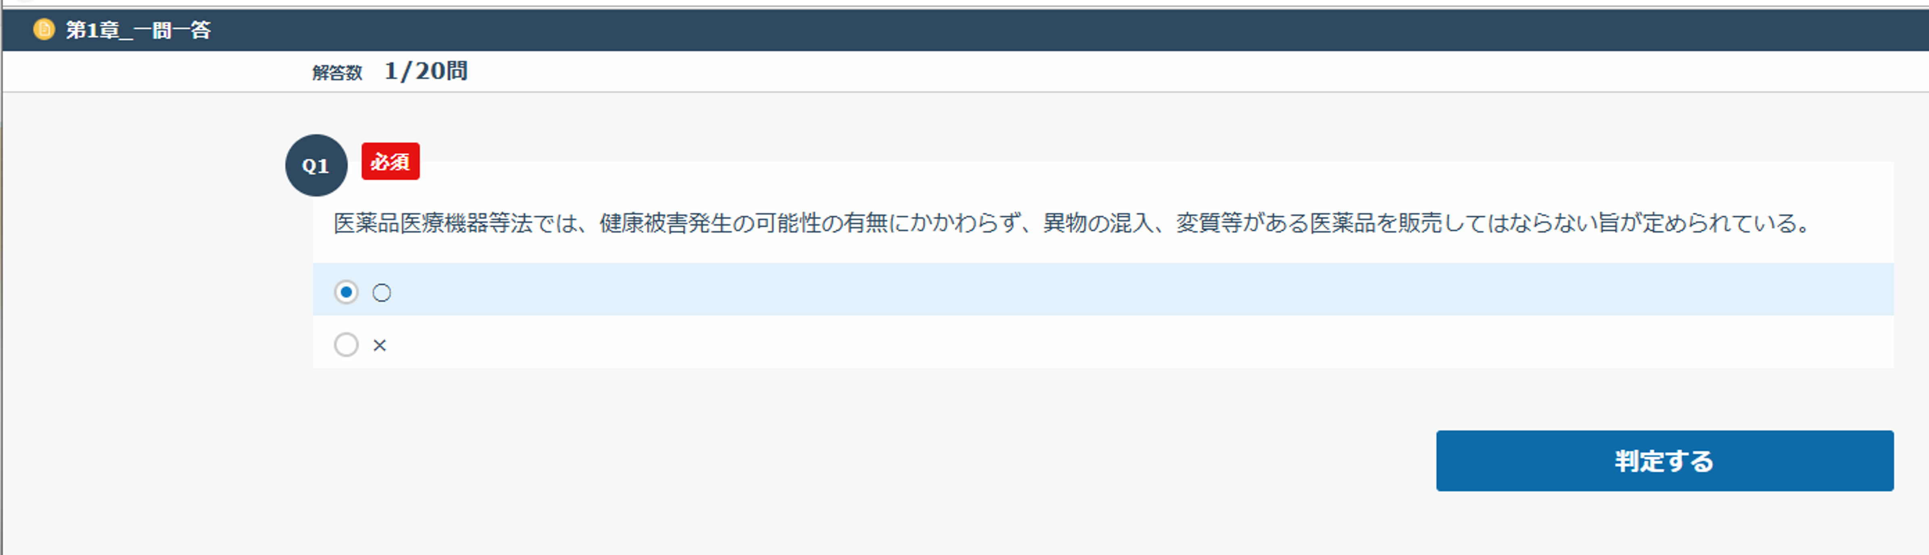The height and width of the screenshot is (555, 1929).
Task: Click the white × answer row
Action: tap(1103, 342)
